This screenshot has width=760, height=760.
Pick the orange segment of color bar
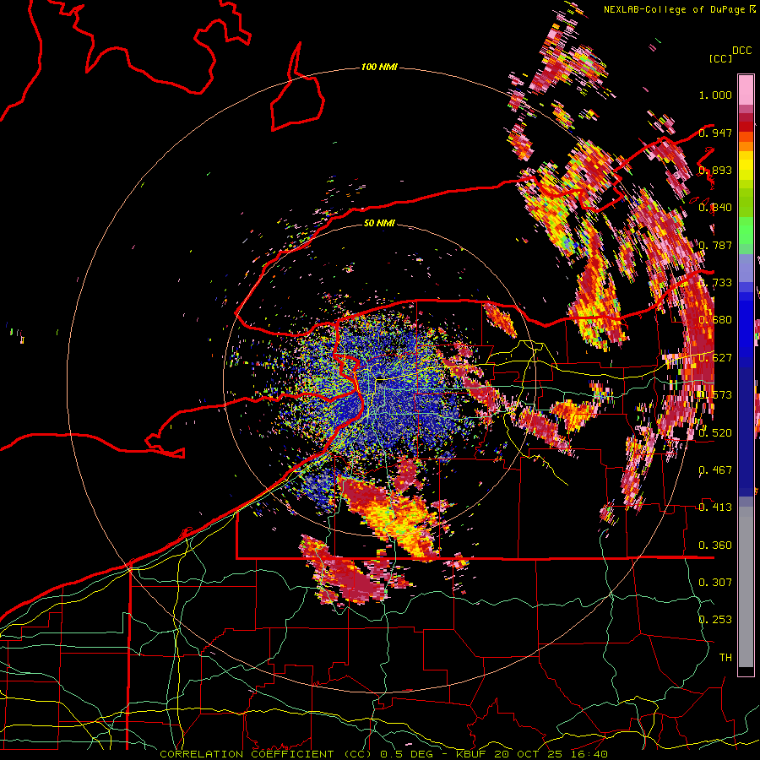point(746,146)
